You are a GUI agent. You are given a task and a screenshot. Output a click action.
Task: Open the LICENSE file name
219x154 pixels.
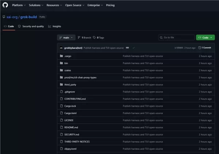click(x=69, y=120)
